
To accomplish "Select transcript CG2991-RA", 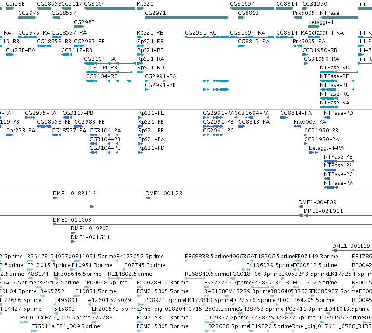I will point(187,81).
